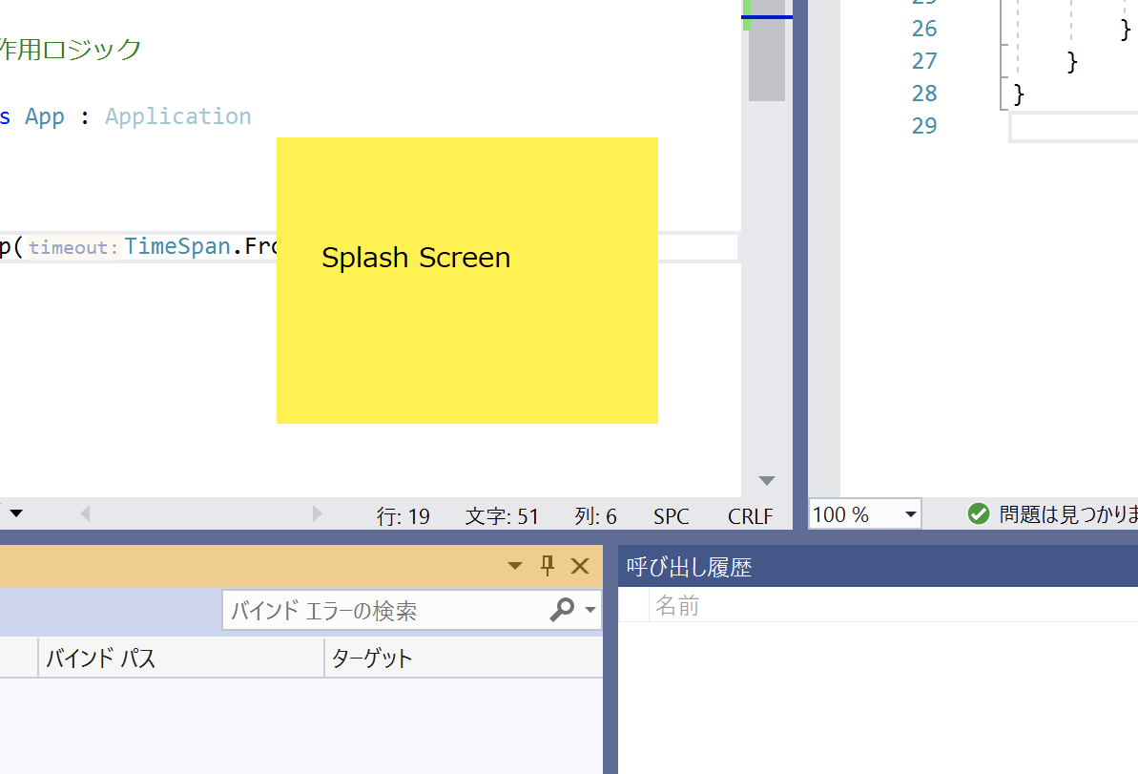Click the down arrow on the editor scrollbar
Image resolution: width=1138 pixels, height=774 pixels.
(x=766, y=480)
